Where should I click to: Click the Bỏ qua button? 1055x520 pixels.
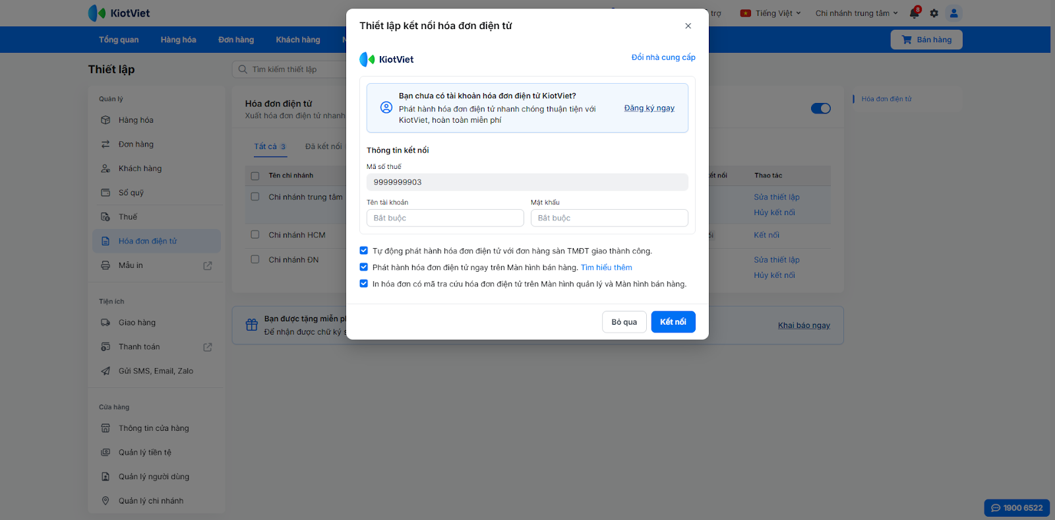(x=624, y=322)
